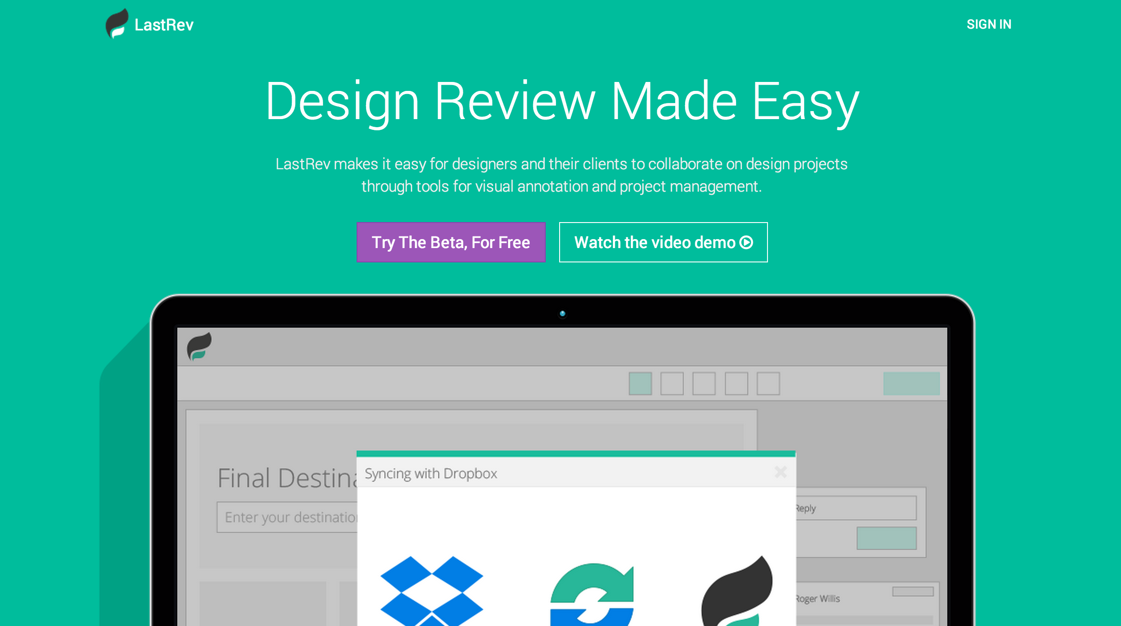Select fourth square box in mockup toolbar
Viewport: 1121px width, 626px height.
point(736,383)
